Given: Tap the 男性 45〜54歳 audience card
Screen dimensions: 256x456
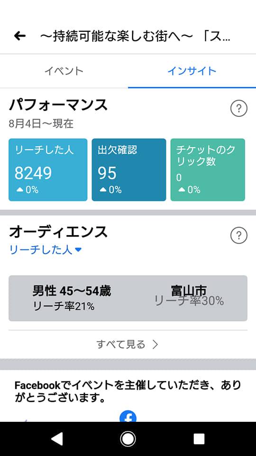Looking at the screenshot, I should click(72, 298).
